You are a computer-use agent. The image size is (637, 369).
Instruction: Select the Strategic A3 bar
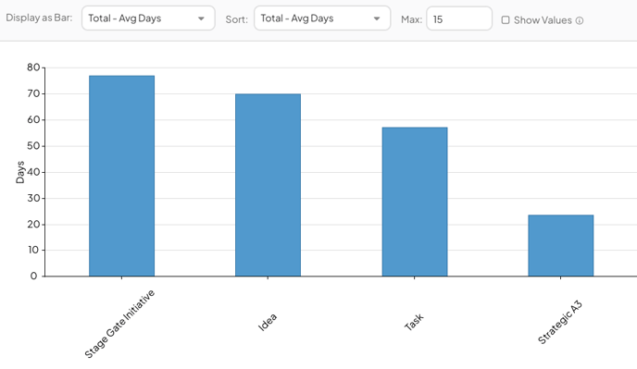click(x=561, y=246)
